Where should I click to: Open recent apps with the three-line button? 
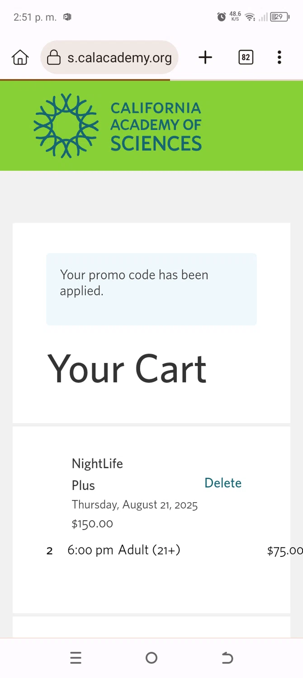[76, 658]
